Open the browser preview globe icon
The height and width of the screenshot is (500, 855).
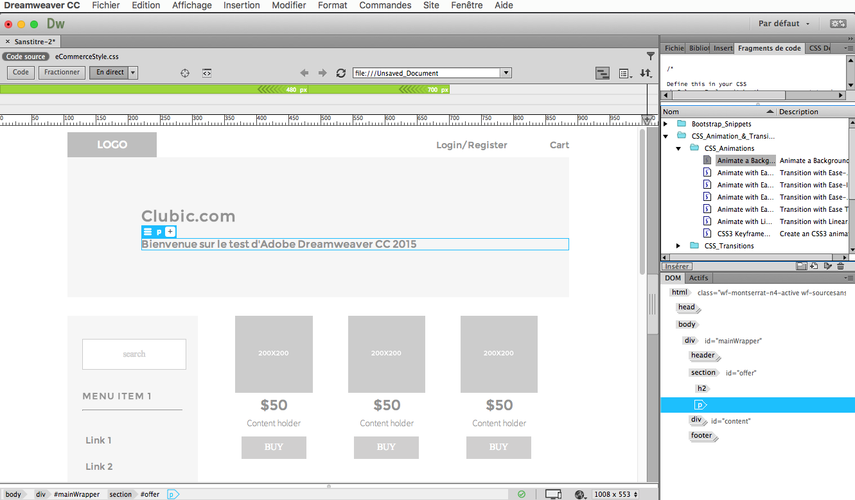pyautogui.click(x=581, y=494)
